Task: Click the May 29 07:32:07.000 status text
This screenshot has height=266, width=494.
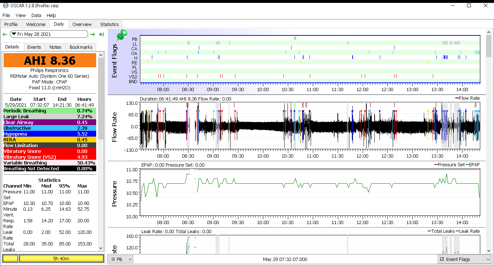Action: click(x=285, y=259)
